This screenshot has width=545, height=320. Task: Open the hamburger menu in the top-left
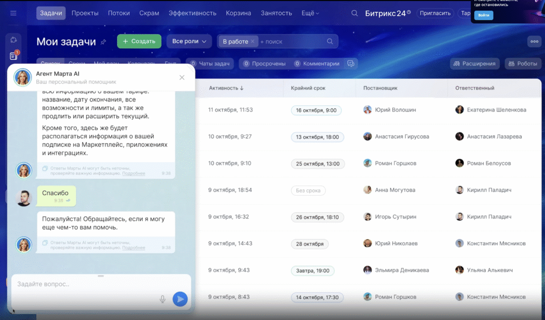[13, 13]
